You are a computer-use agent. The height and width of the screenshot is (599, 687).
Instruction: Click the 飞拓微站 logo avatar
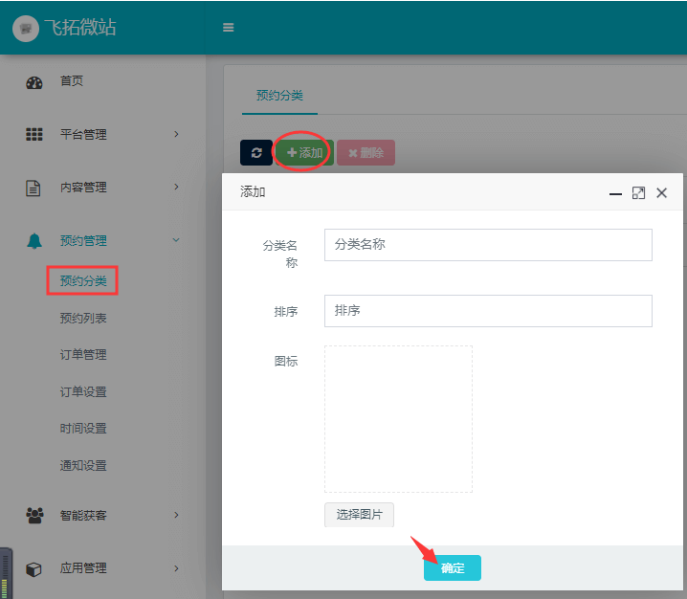click(26, 29)
